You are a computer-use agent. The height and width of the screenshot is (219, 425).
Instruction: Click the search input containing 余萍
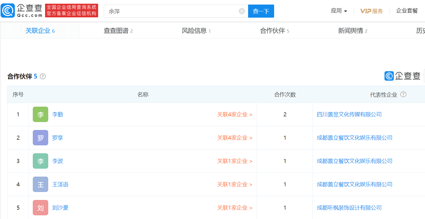171,11
